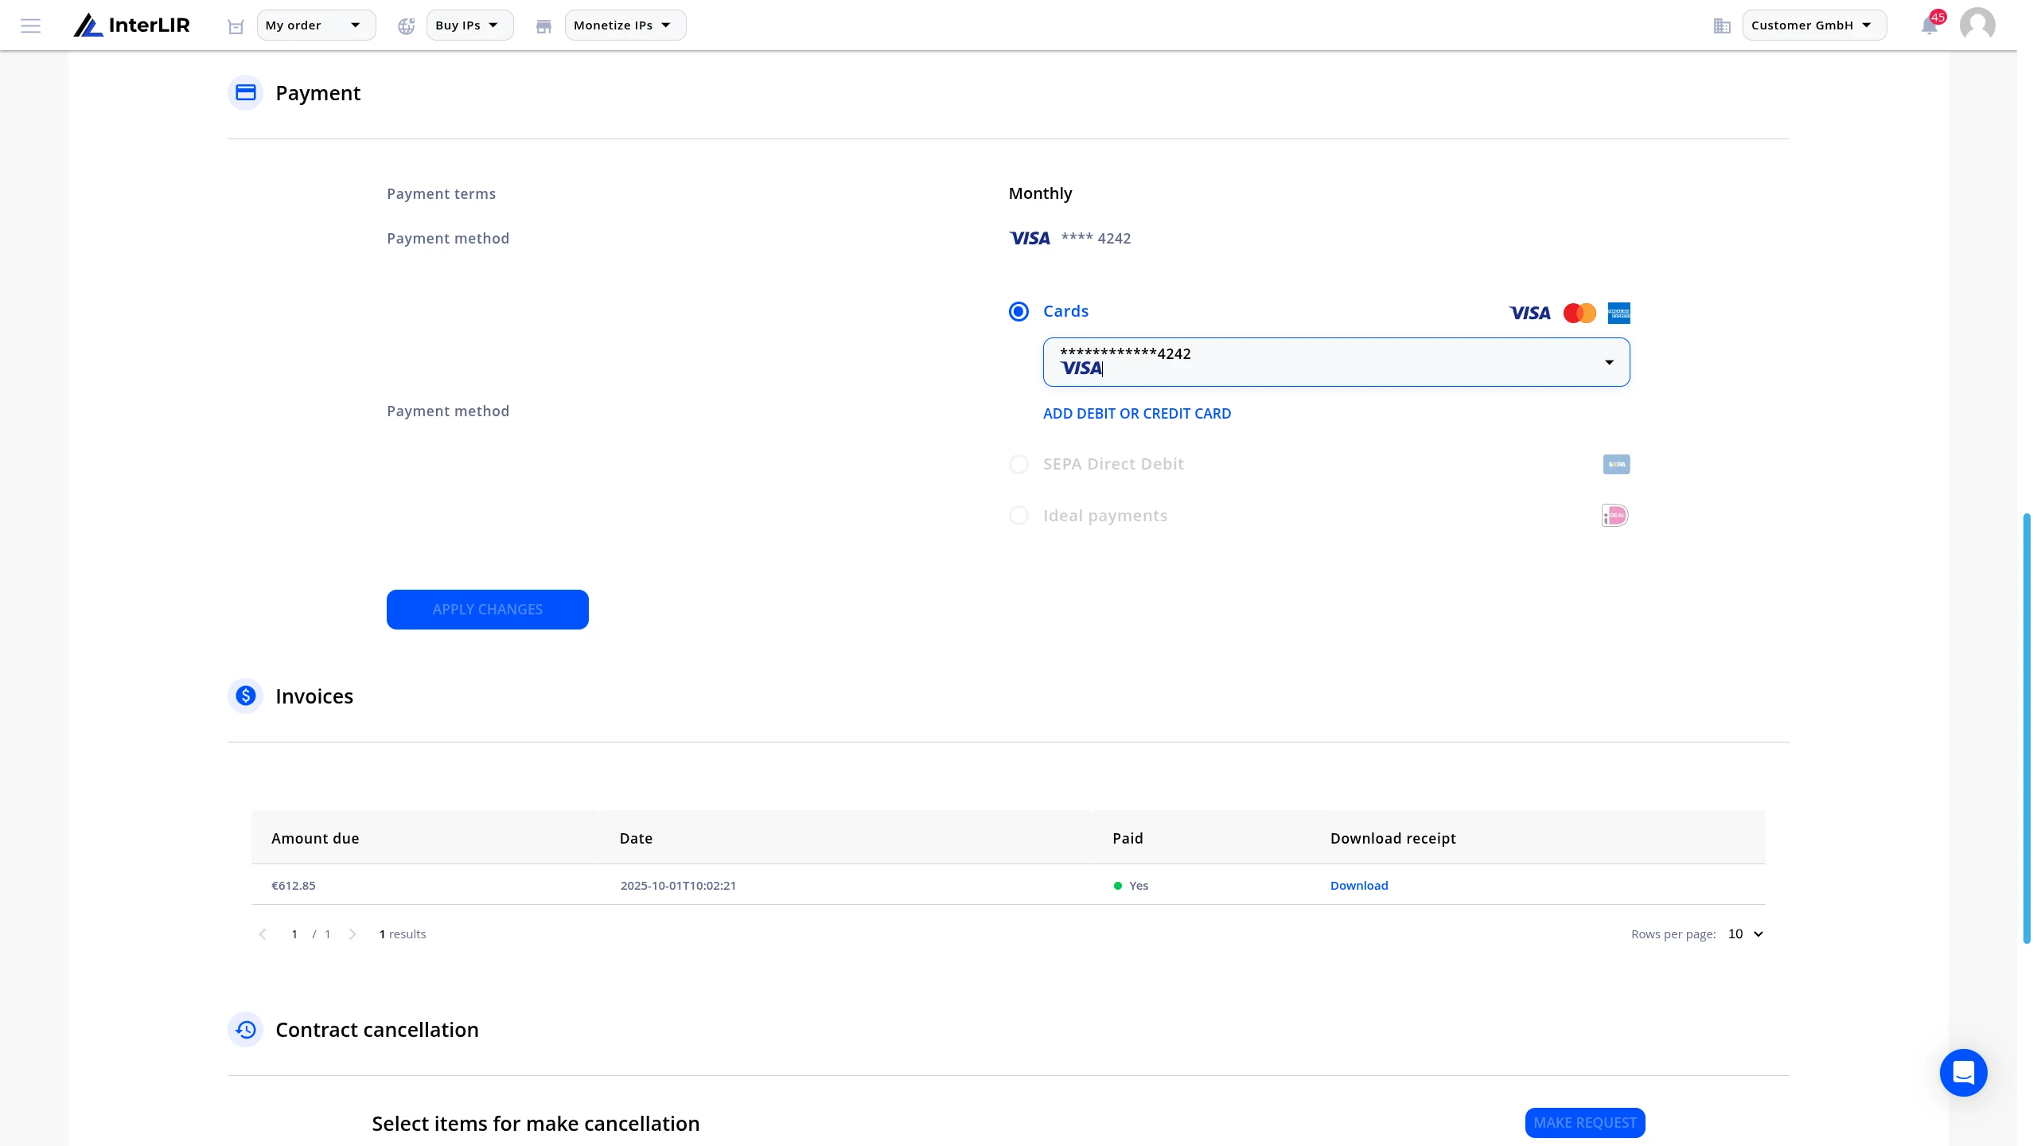2037x1146 pixels.
Task: Open the My order dropdown
Action: coord(316,25)
